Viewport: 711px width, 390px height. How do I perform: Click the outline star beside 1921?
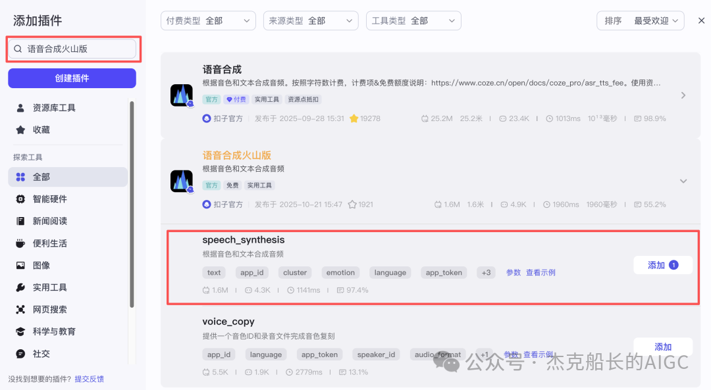pyautogui.click(x=352, y=205)
